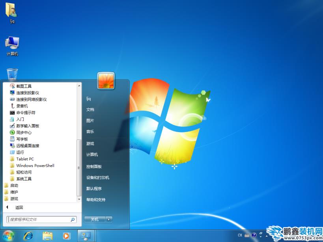Click the Start orb button

8,236
